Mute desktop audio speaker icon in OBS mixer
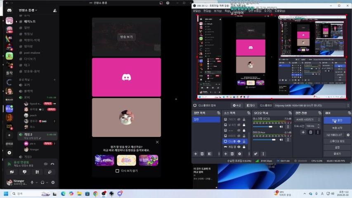This screenshot has height=198, width=352. coord(281,127)
